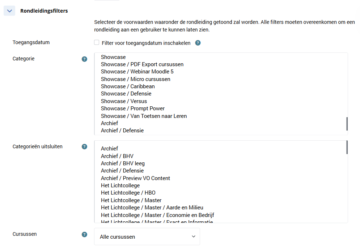The height and width of the screenshot is (247, 360).
Task: Select Archief / BHV leeg to exclude
Action: pyautogui.click(x=123, y=163)
